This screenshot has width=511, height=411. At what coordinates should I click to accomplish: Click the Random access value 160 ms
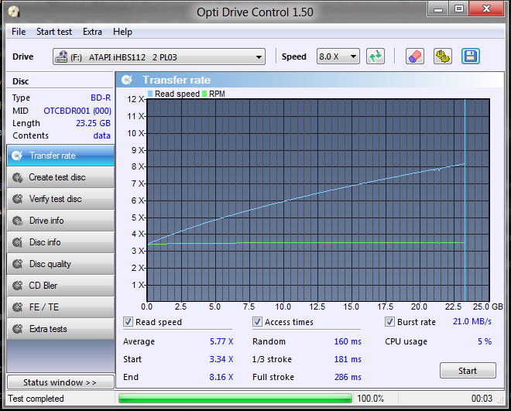coord(348,341)
